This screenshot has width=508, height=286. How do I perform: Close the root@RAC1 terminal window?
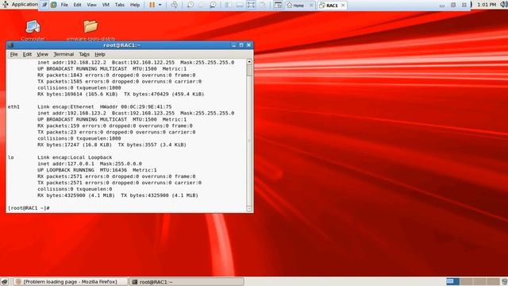248,45
